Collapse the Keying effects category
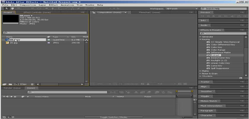 tap(200, 39)
